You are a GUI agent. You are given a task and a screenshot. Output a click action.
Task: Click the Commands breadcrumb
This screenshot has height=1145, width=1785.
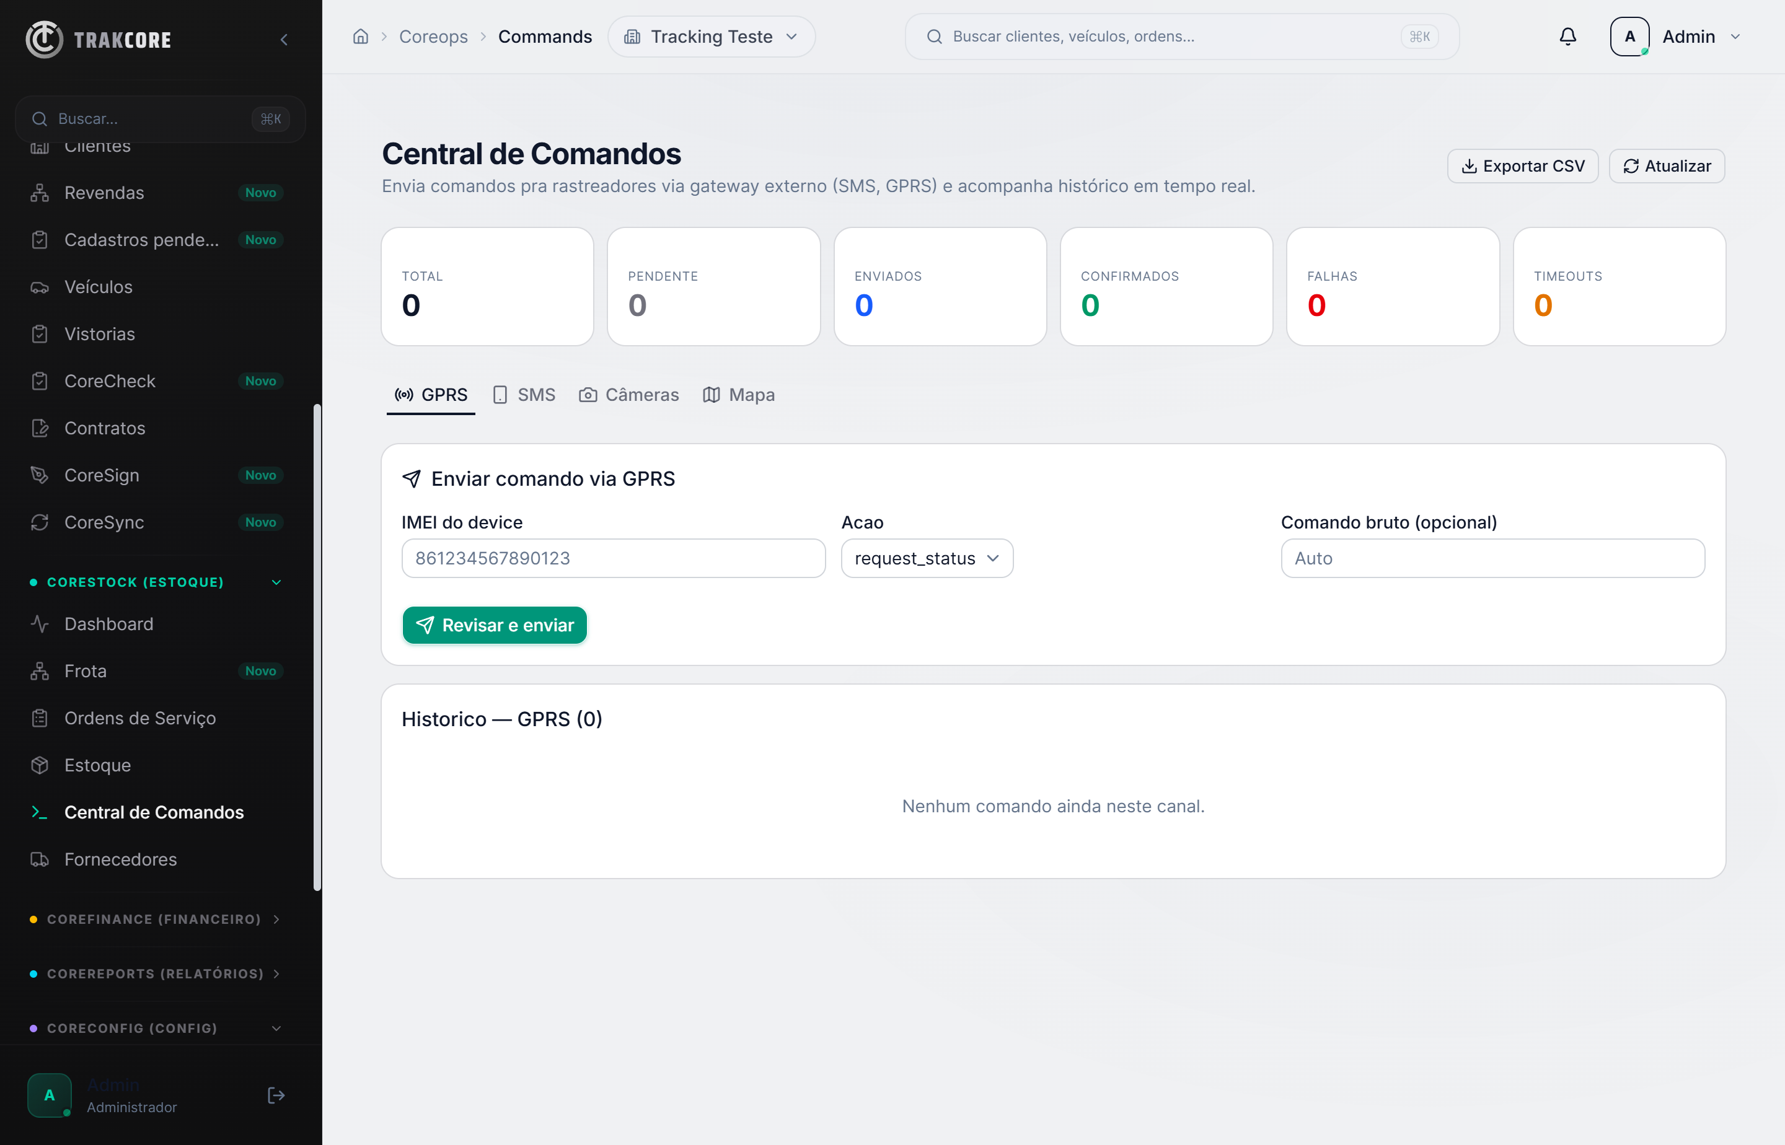(x=545, y=37)
